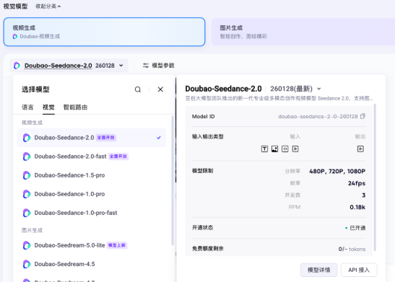Select the 图片生成 category card
This screenshot has width=395, height=282.
[303, 32]
